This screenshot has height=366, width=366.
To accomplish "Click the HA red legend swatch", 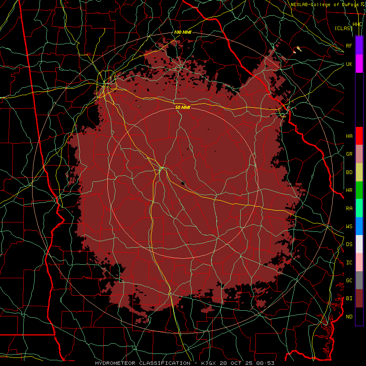I will pyautogui.click(x=359, y=136).
